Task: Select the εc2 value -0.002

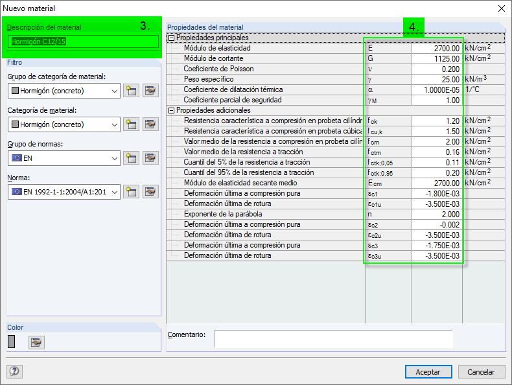Action: click(x=437, y=225)
